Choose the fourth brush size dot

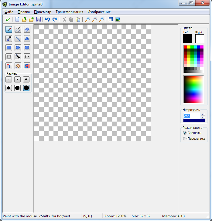[x=9, y=88]
